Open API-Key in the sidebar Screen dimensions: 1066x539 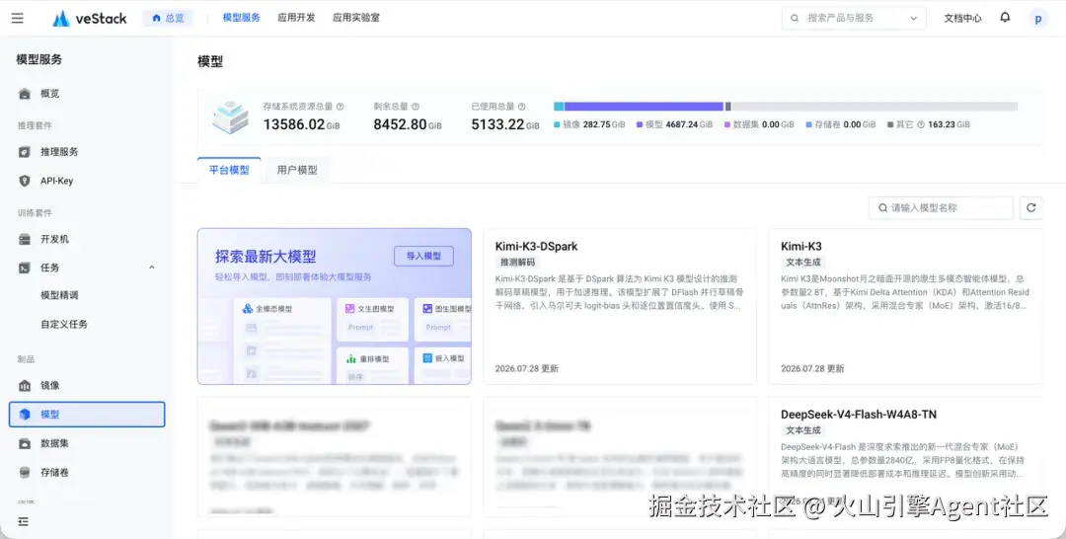point(87,181)
